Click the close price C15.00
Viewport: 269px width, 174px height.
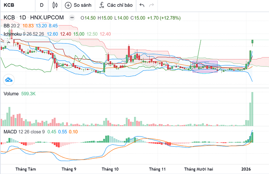tap(138, 18)
